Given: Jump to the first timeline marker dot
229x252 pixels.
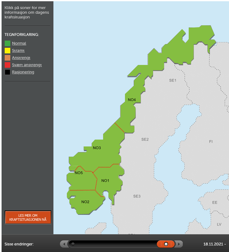Looking at the screenshot, I should click(73, 244).
